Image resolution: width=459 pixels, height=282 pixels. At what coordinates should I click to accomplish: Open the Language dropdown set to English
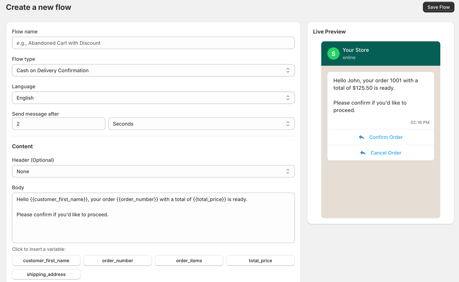153,98
